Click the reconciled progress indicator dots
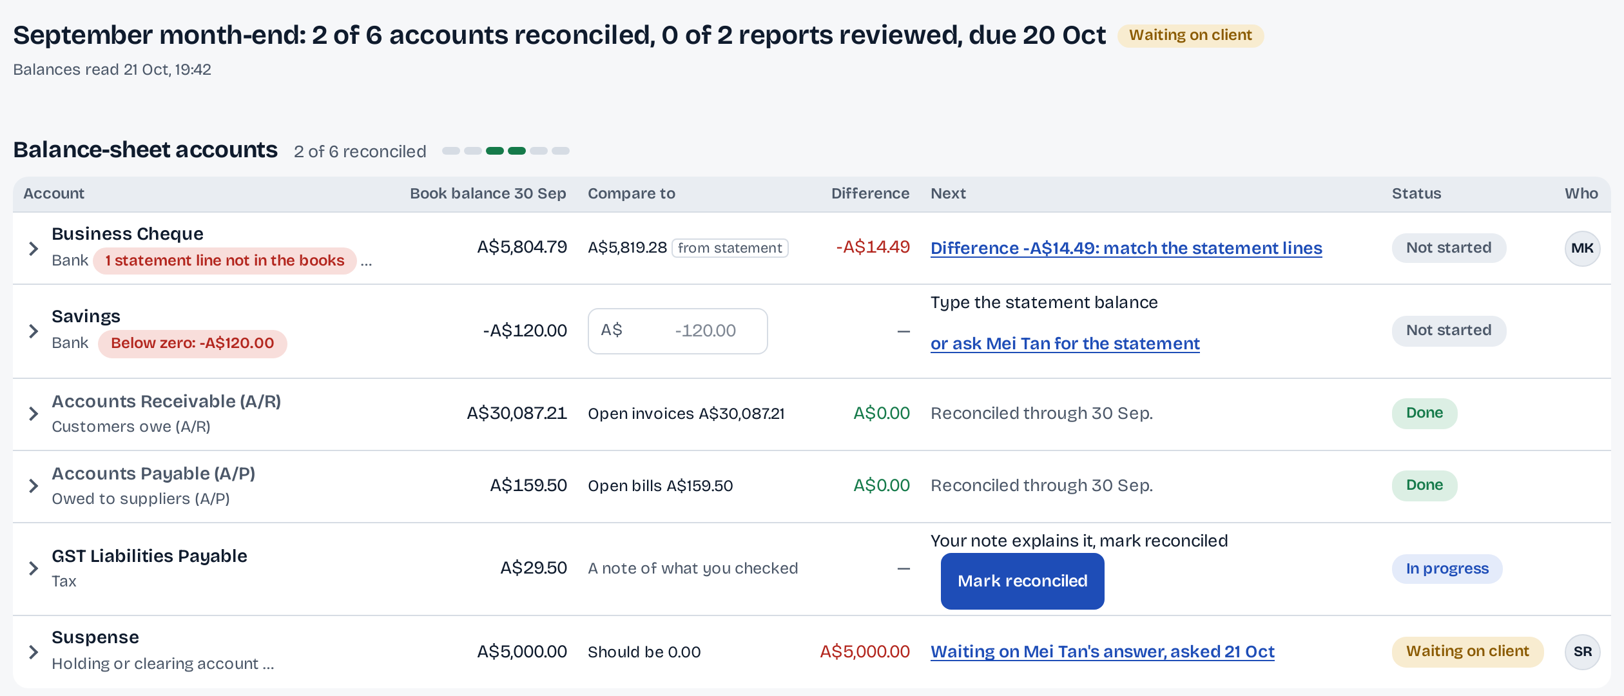Image resolution: width=1624 pixels, height=696 pixels. click(x=506, y=151)
